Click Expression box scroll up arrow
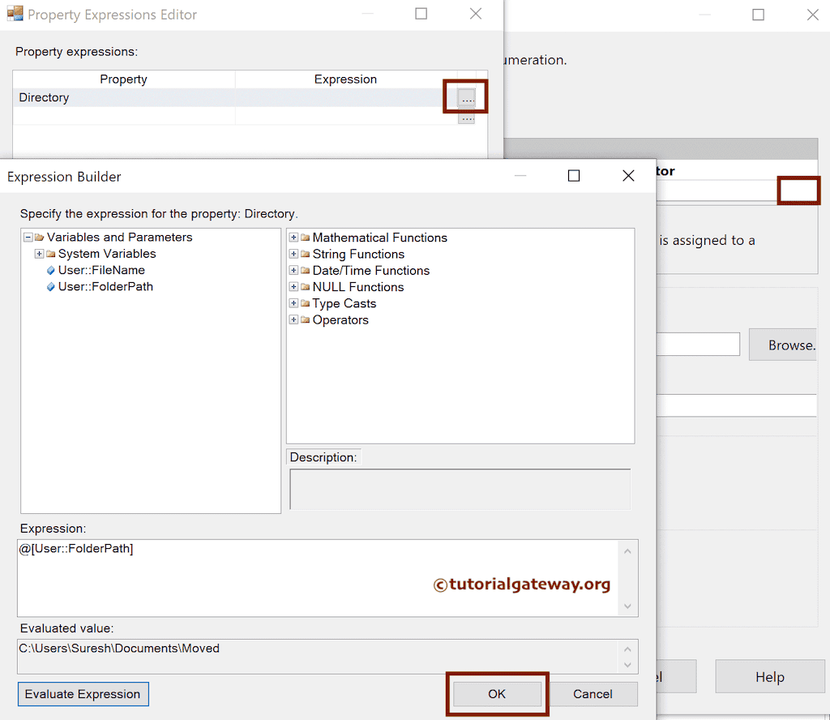The image size is (830, 720). 627,551
